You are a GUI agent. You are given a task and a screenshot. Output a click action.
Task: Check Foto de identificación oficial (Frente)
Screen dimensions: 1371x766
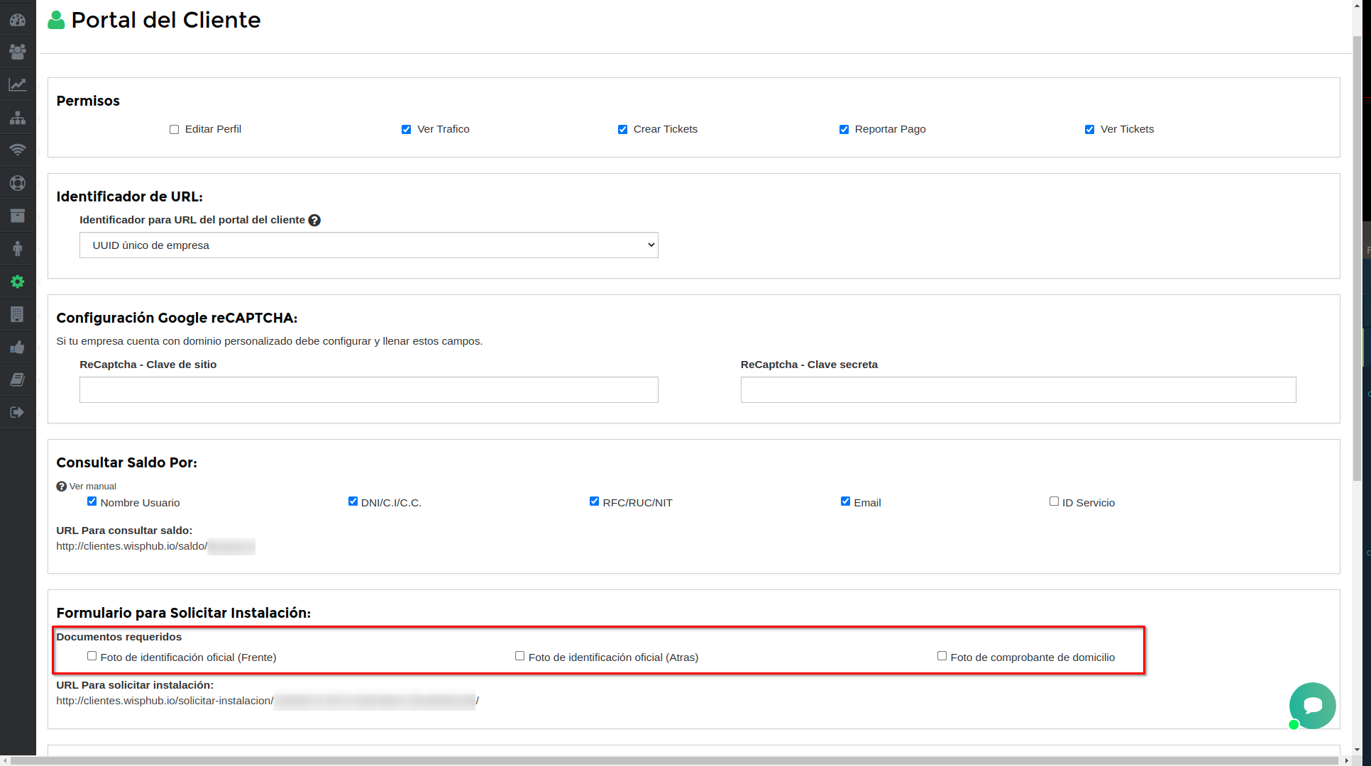click(x=92, y=656)
